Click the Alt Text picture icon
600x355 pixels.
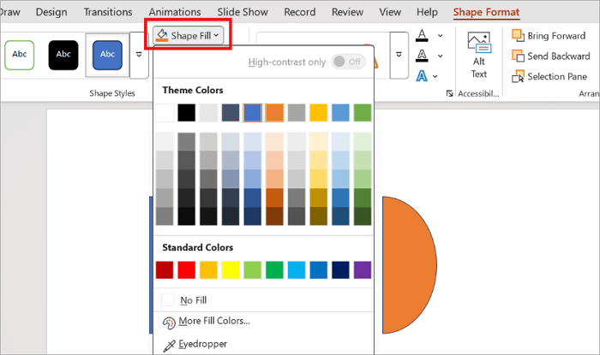(x=478, y=42)
